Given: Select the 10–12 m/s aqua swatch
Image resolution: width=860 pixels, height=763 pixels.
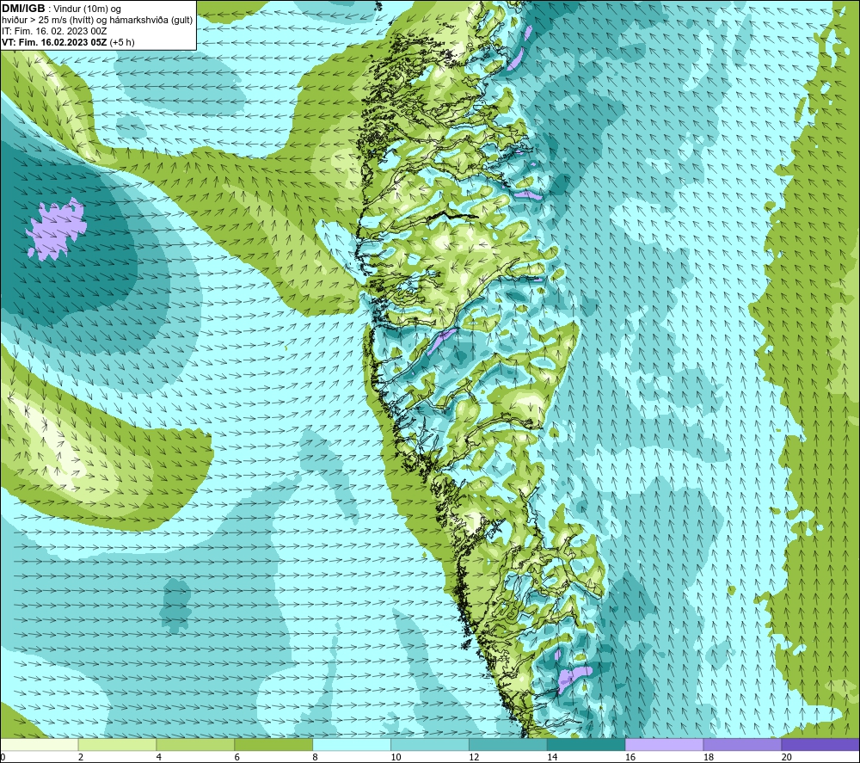Looking at the screenshot, I should tap(429, 744).
